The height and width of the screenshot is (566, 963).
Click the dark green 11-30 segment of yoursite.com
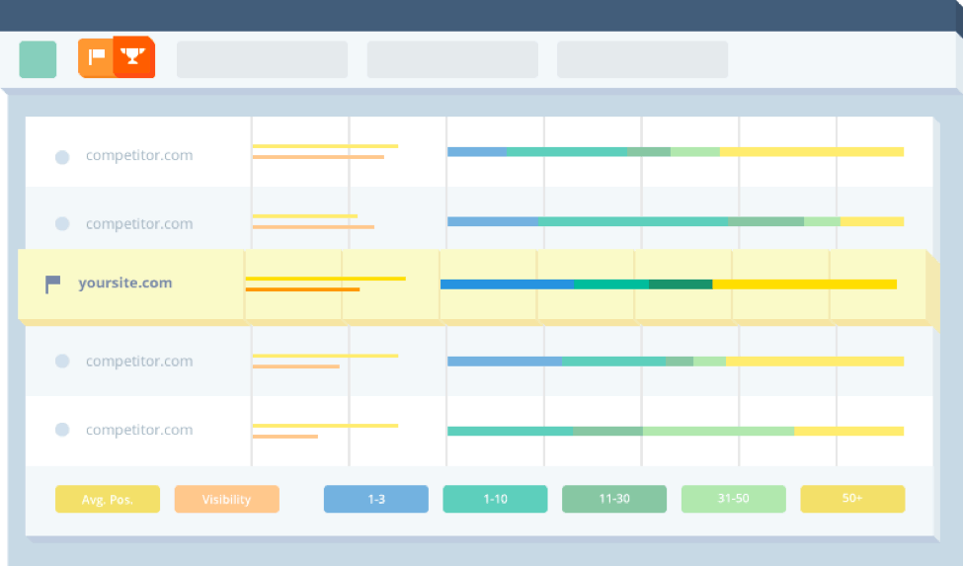[681, 284]
